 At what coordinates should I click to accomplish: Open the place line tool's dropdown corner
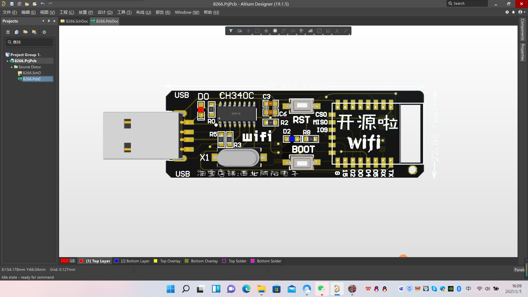point(349,34)
